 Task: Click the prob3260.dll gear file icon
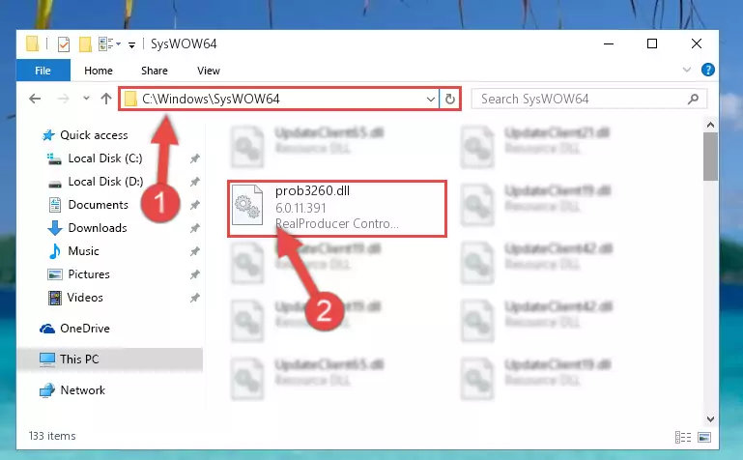[x=247, y=205]
